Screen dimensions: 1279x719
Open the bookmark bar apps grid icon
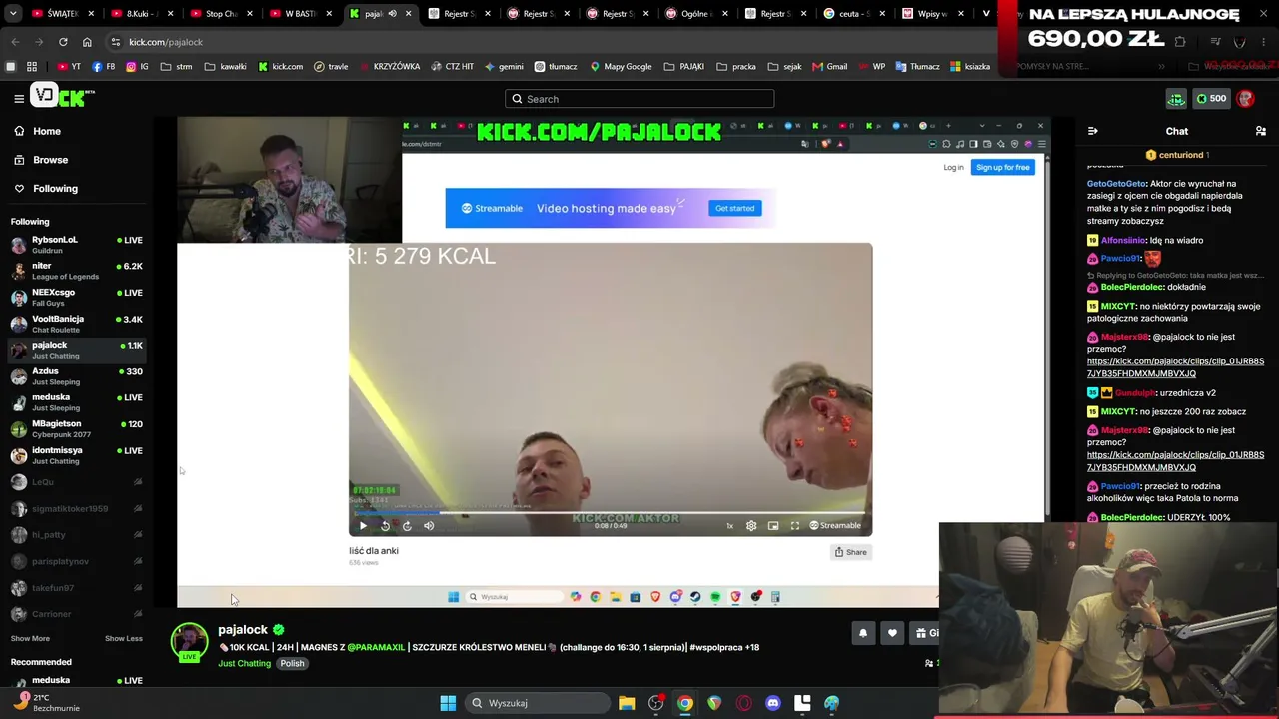pyautogui.click(x=32, y=67)
